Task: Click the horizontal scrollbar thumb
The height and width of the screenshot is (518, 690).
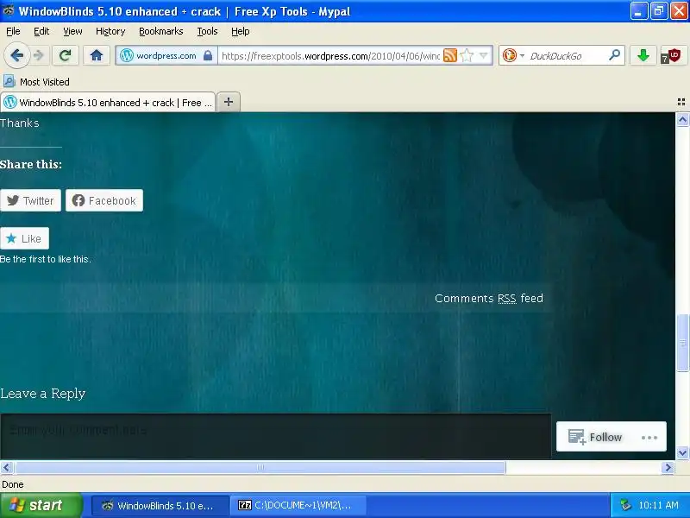Action: (260, 467)
